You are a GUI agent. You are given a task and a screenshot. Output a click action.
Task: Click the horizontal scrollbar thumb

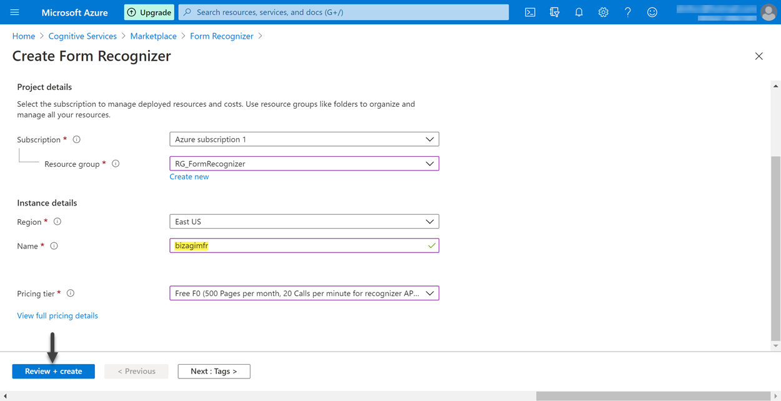pos(652,396)
